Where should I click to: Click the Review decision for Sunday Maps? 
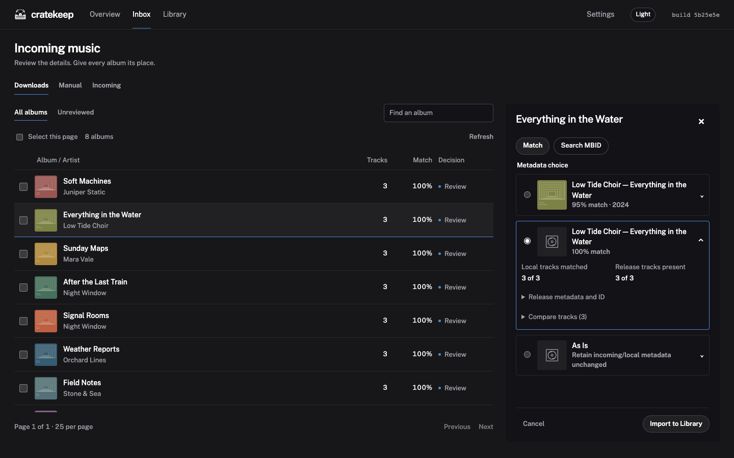[x=453, y=254]
